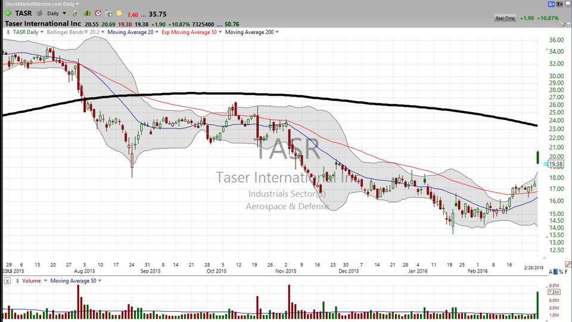Click the Real-Time button
The height and width of the screenshot is (322, 572).
505,18
